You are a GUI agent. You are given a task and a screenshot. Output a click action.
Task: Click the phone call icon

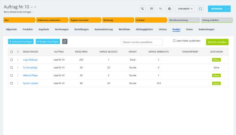[x=142, y=9]
